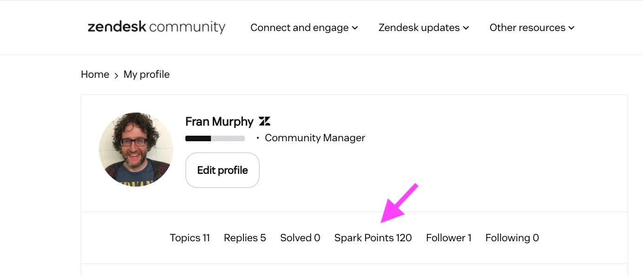
Task: Click Spark Points 120
Action: point(373,238)
